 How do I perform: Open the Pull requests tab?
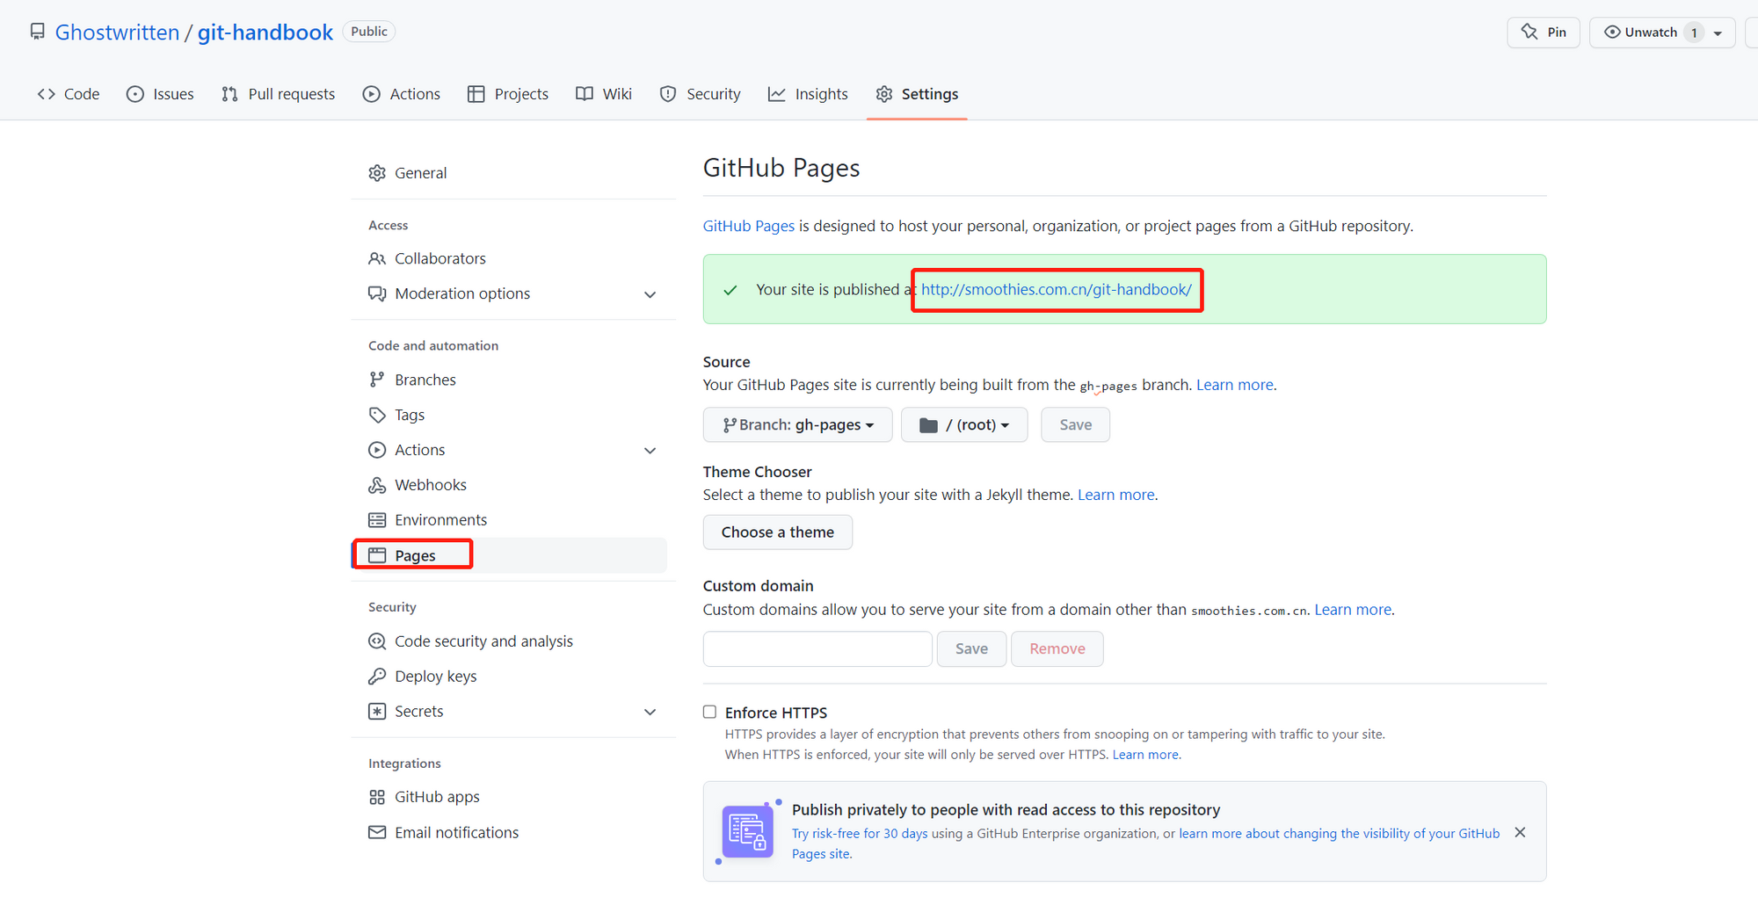(x=278, y=94)
